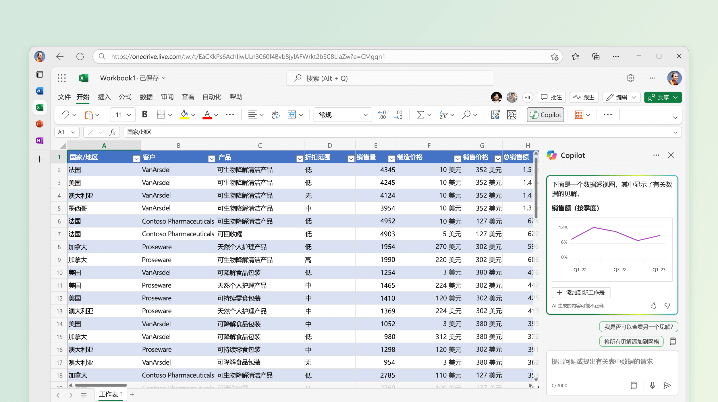Click 我是否可以查看另一个见解 button
Image resolution: width=718 pixels, height=402 pixels.
point(637,326)
